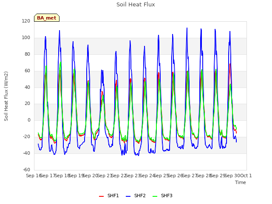The image size is (272, 204).
Task: Click the blue SHF2 legend color marker
Action: coord(128,196)
